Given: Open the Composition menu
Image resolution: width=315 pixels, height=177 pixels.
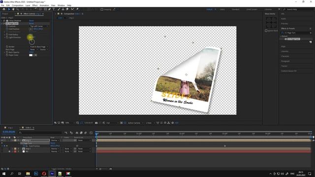Looking at the screenshot, I should [18, 5].
